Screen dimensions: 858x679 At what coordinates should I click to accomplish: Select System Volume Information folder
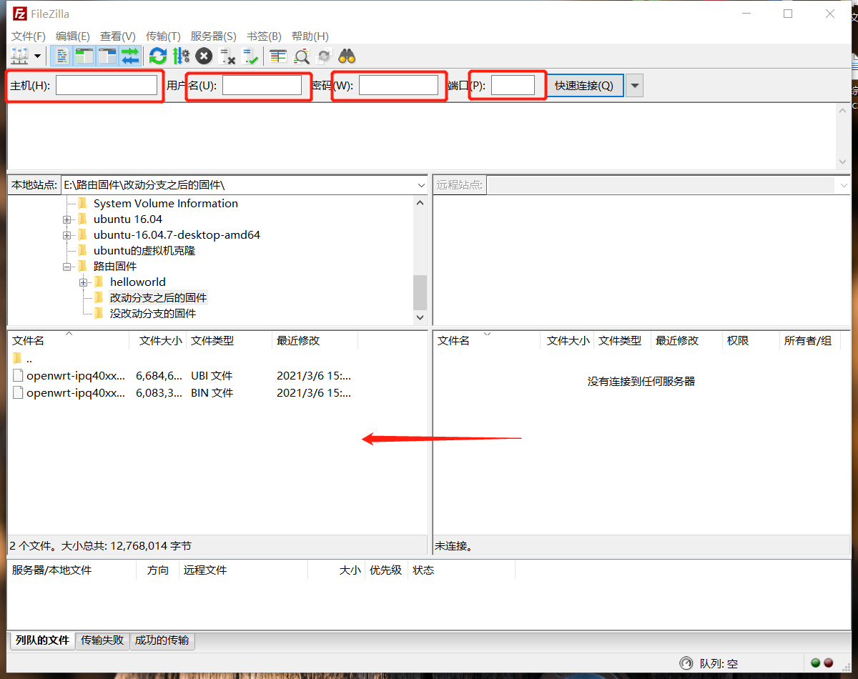(x=166, y=204)
